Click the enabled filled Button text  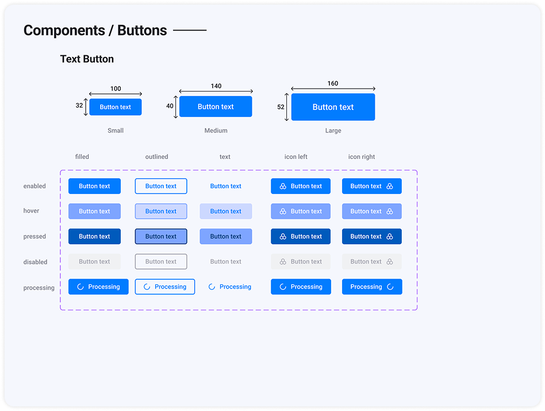(x=94, y=186)
